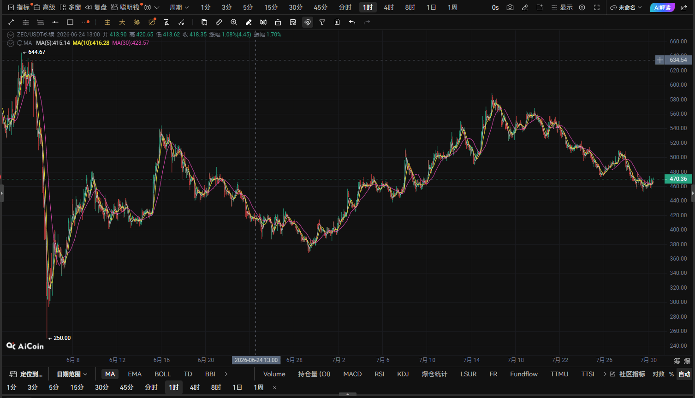Screen dimensions: 695x398
Task: Enter fullscreen chart mode
Action: [x=597, y=7]
